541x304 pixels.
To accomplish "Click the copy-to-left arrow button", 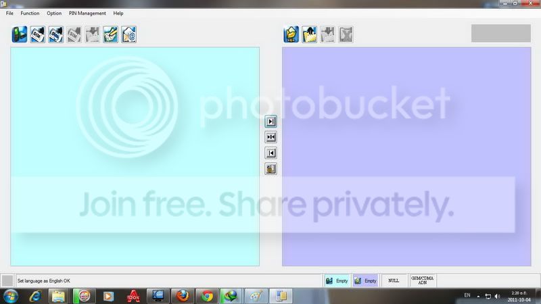I will pyautogui.click(x=271, y=153).
